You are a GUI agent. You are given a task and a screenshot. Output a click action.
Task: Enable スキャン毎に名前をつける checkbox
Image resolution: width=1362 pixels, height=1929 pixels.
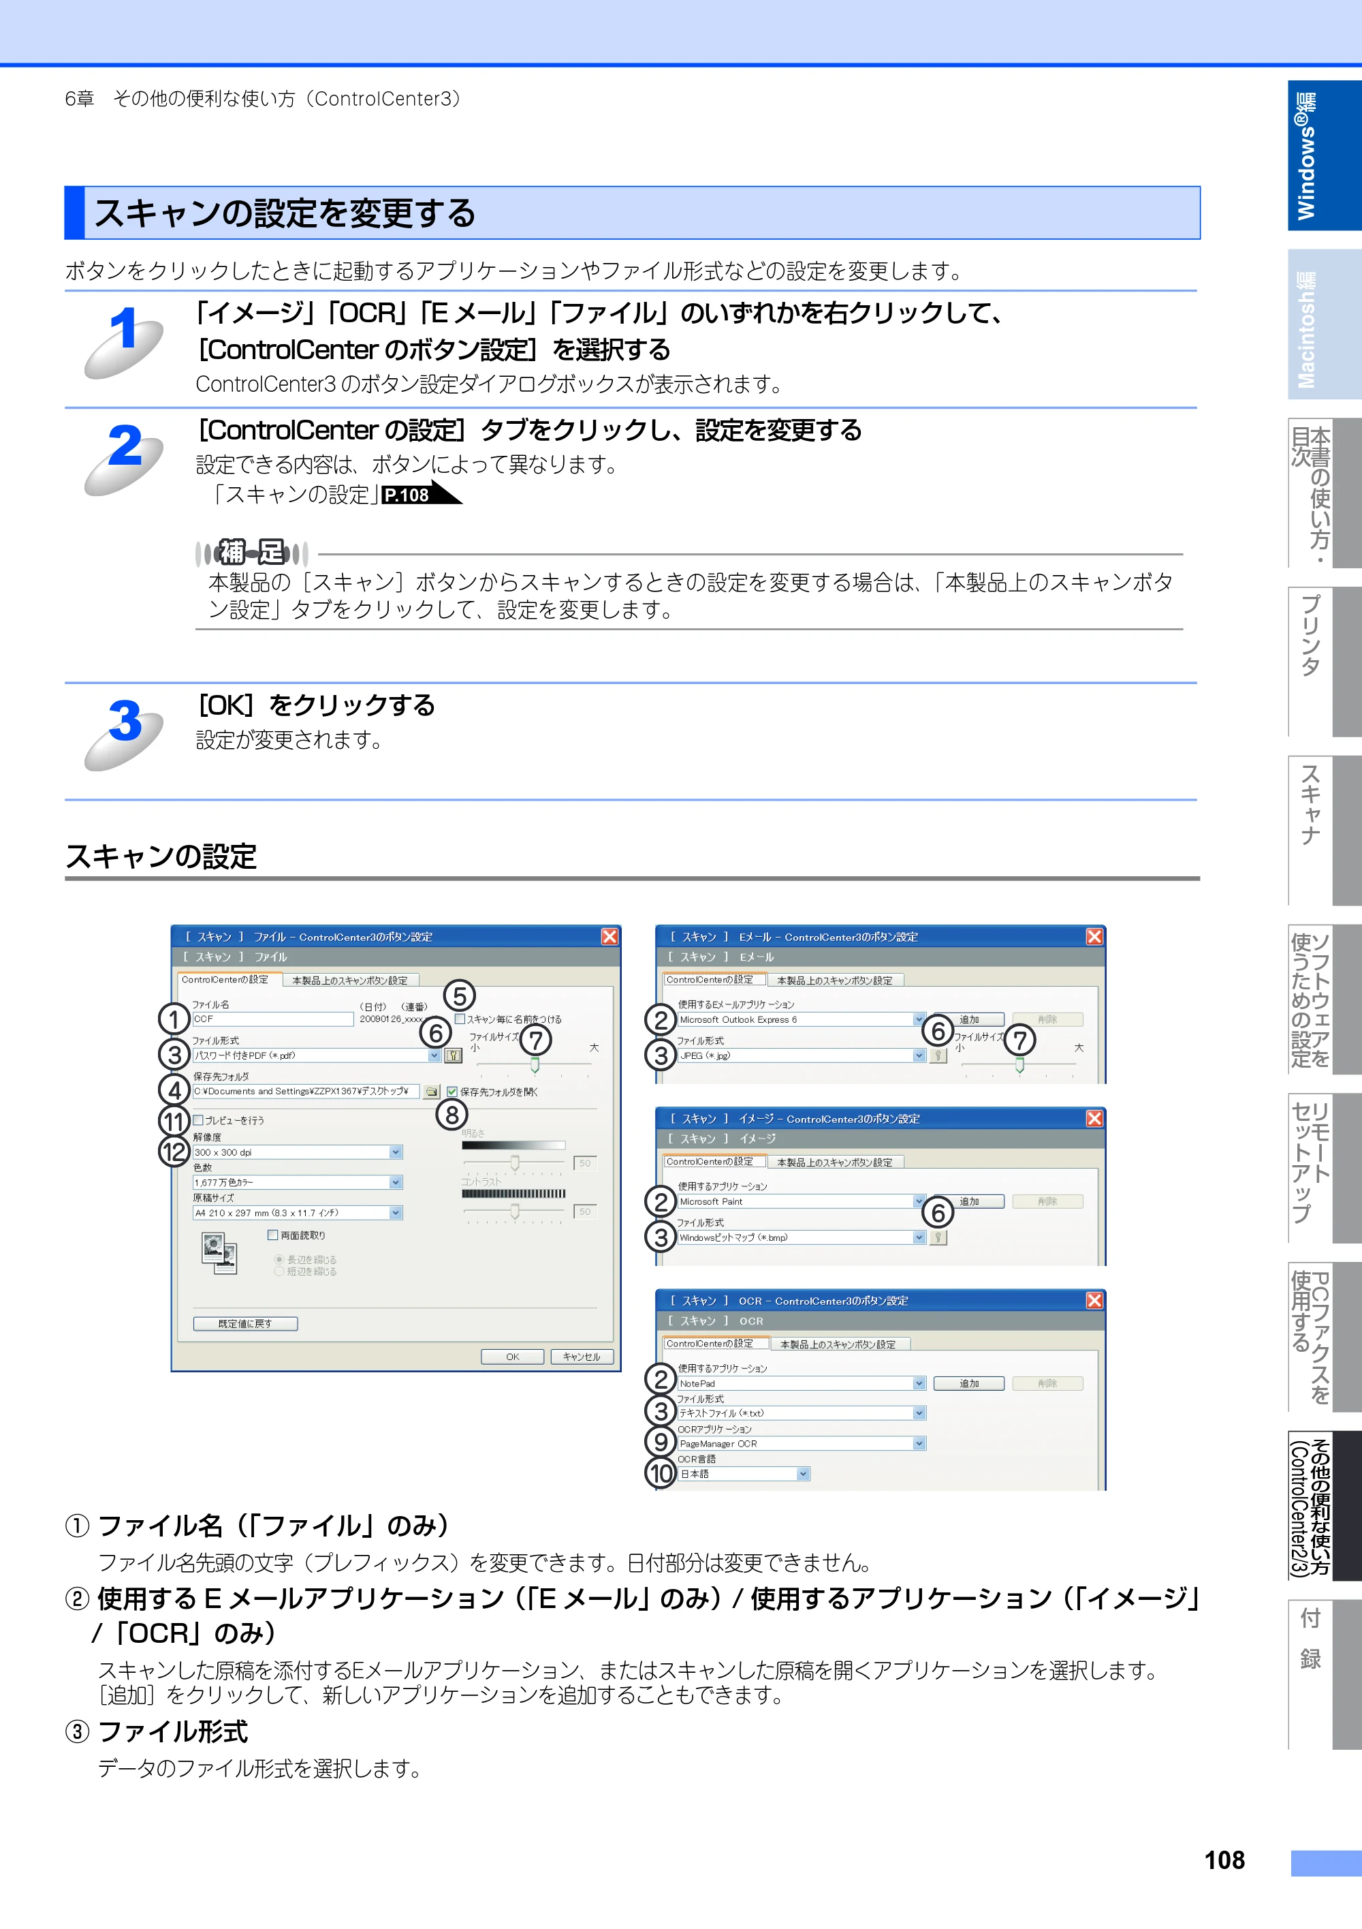pyautogui.click(x=459, y=1019)
